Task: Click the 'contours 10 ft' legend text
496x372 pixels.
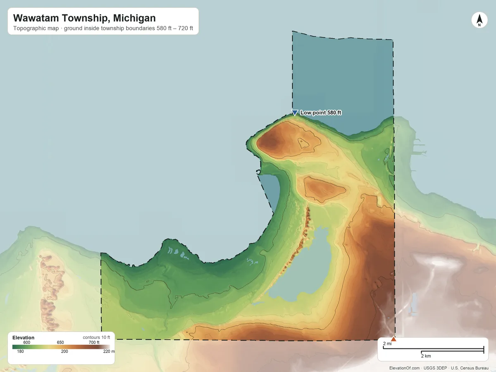Action: [96, 337]
